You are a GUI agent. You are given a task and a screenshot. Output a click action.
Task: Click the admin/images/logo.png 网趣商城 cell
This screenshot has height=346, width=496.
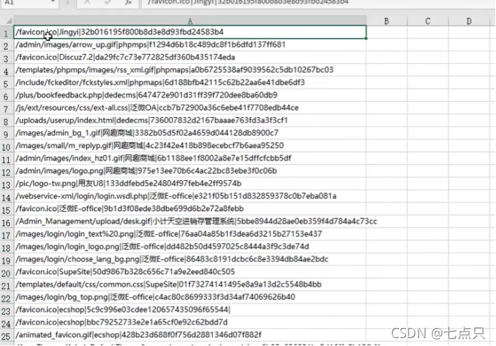click(190, 171)
